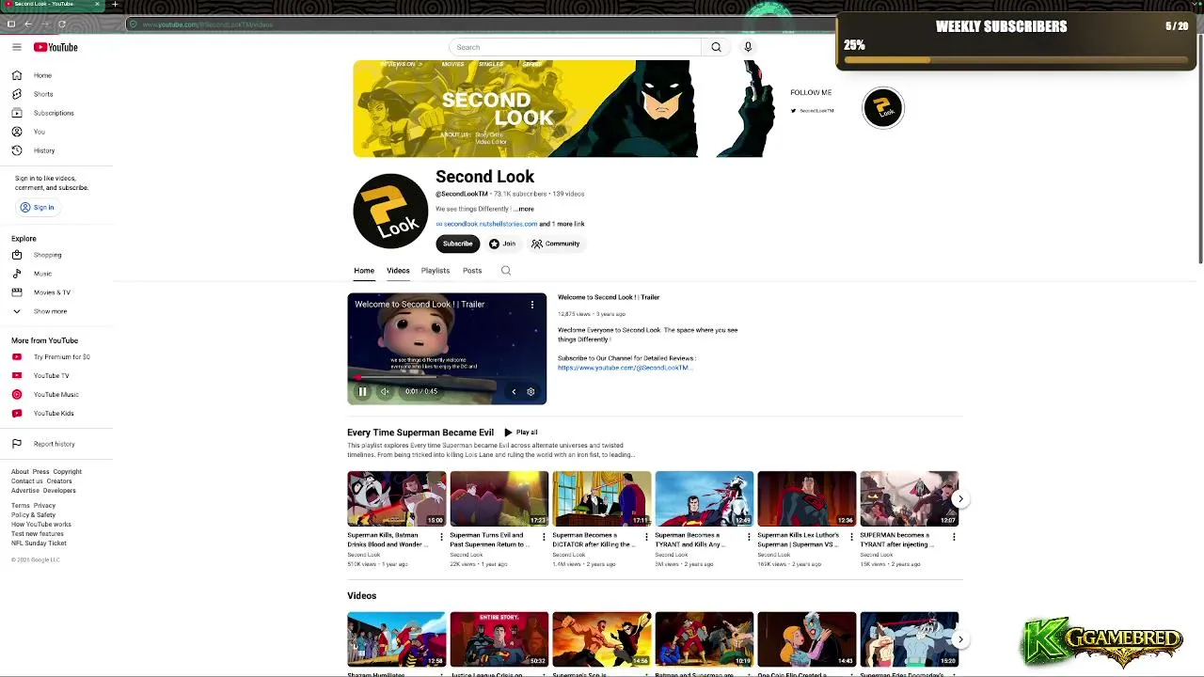This screenshot has height=677, width=1204.
Task: Switch to the Playlists channel tab
Action: 436,271
